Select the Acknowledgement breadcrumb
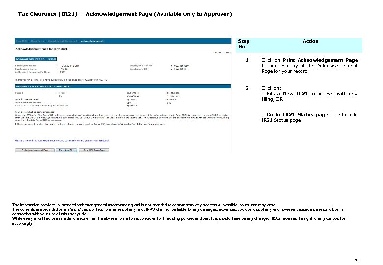The image size is (383, 265). [x=92, y=41]
